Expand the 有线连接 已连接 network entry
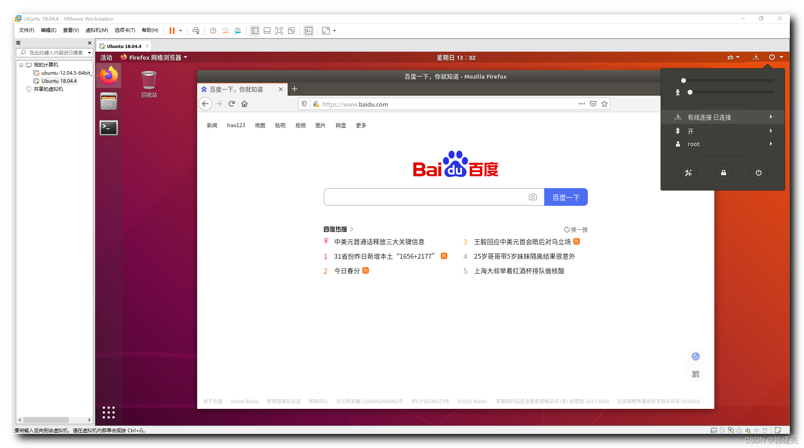This screenshot has height=448, width=804. coord(723,117)
